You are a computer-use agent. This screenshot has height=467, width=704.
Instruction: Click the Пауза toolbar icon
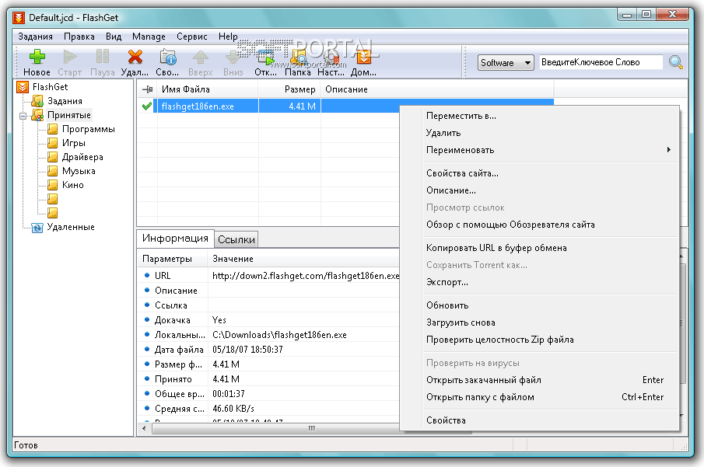pyautogui.click(x=103, y=57)
